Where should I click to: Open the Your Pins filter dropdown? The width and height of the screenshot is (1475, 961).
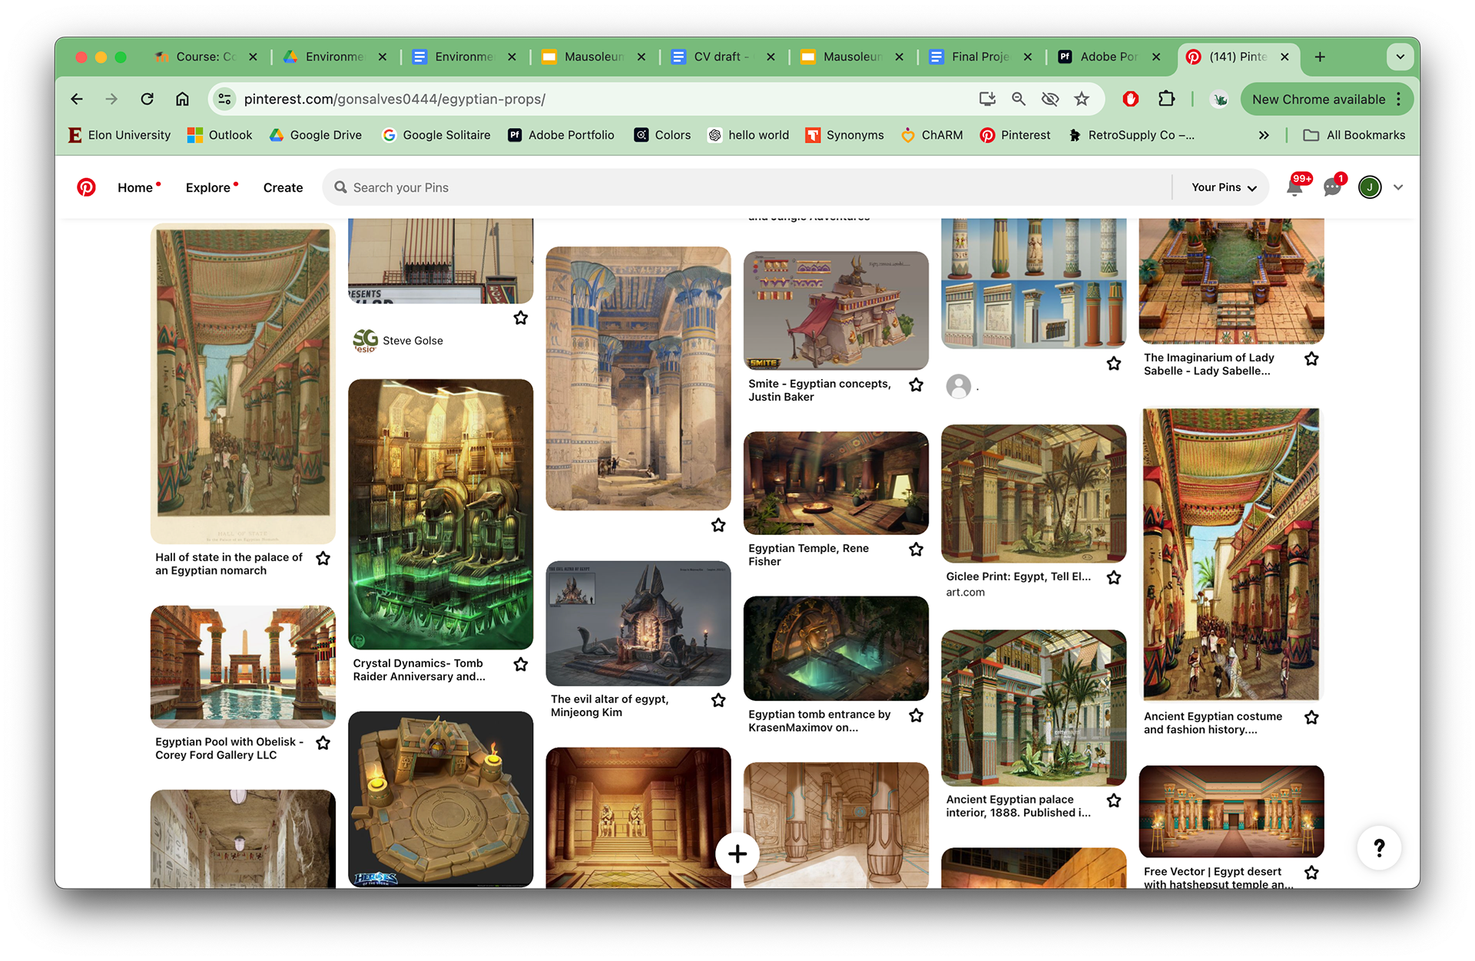(1224, 187)
